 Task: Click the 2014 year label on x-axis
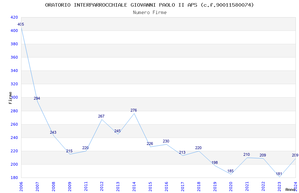coord(134,186)
